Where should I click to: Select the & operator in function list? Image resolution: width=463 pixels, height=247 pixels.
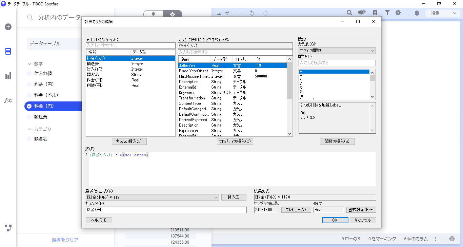[x=334, y=88]
